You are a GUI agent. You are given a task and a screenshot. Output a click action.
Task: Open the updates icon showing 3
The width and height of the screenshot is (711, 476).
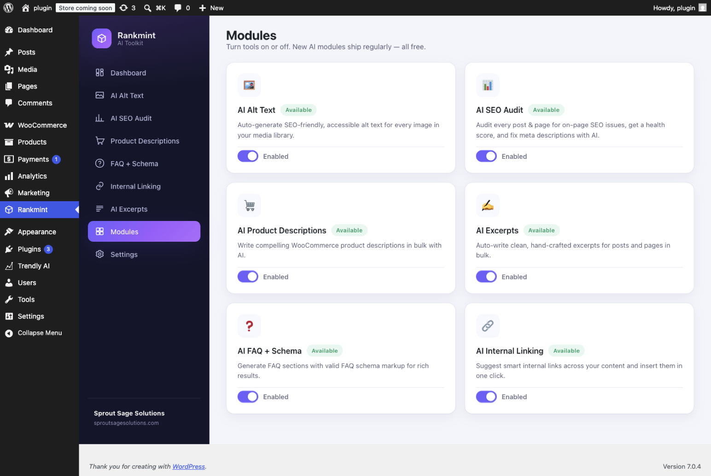click(123, 8)
